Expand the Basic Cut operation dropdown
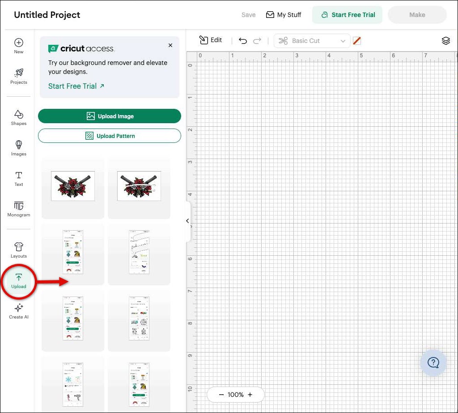Viewport: 458px width, 413px height. [312, 41]
